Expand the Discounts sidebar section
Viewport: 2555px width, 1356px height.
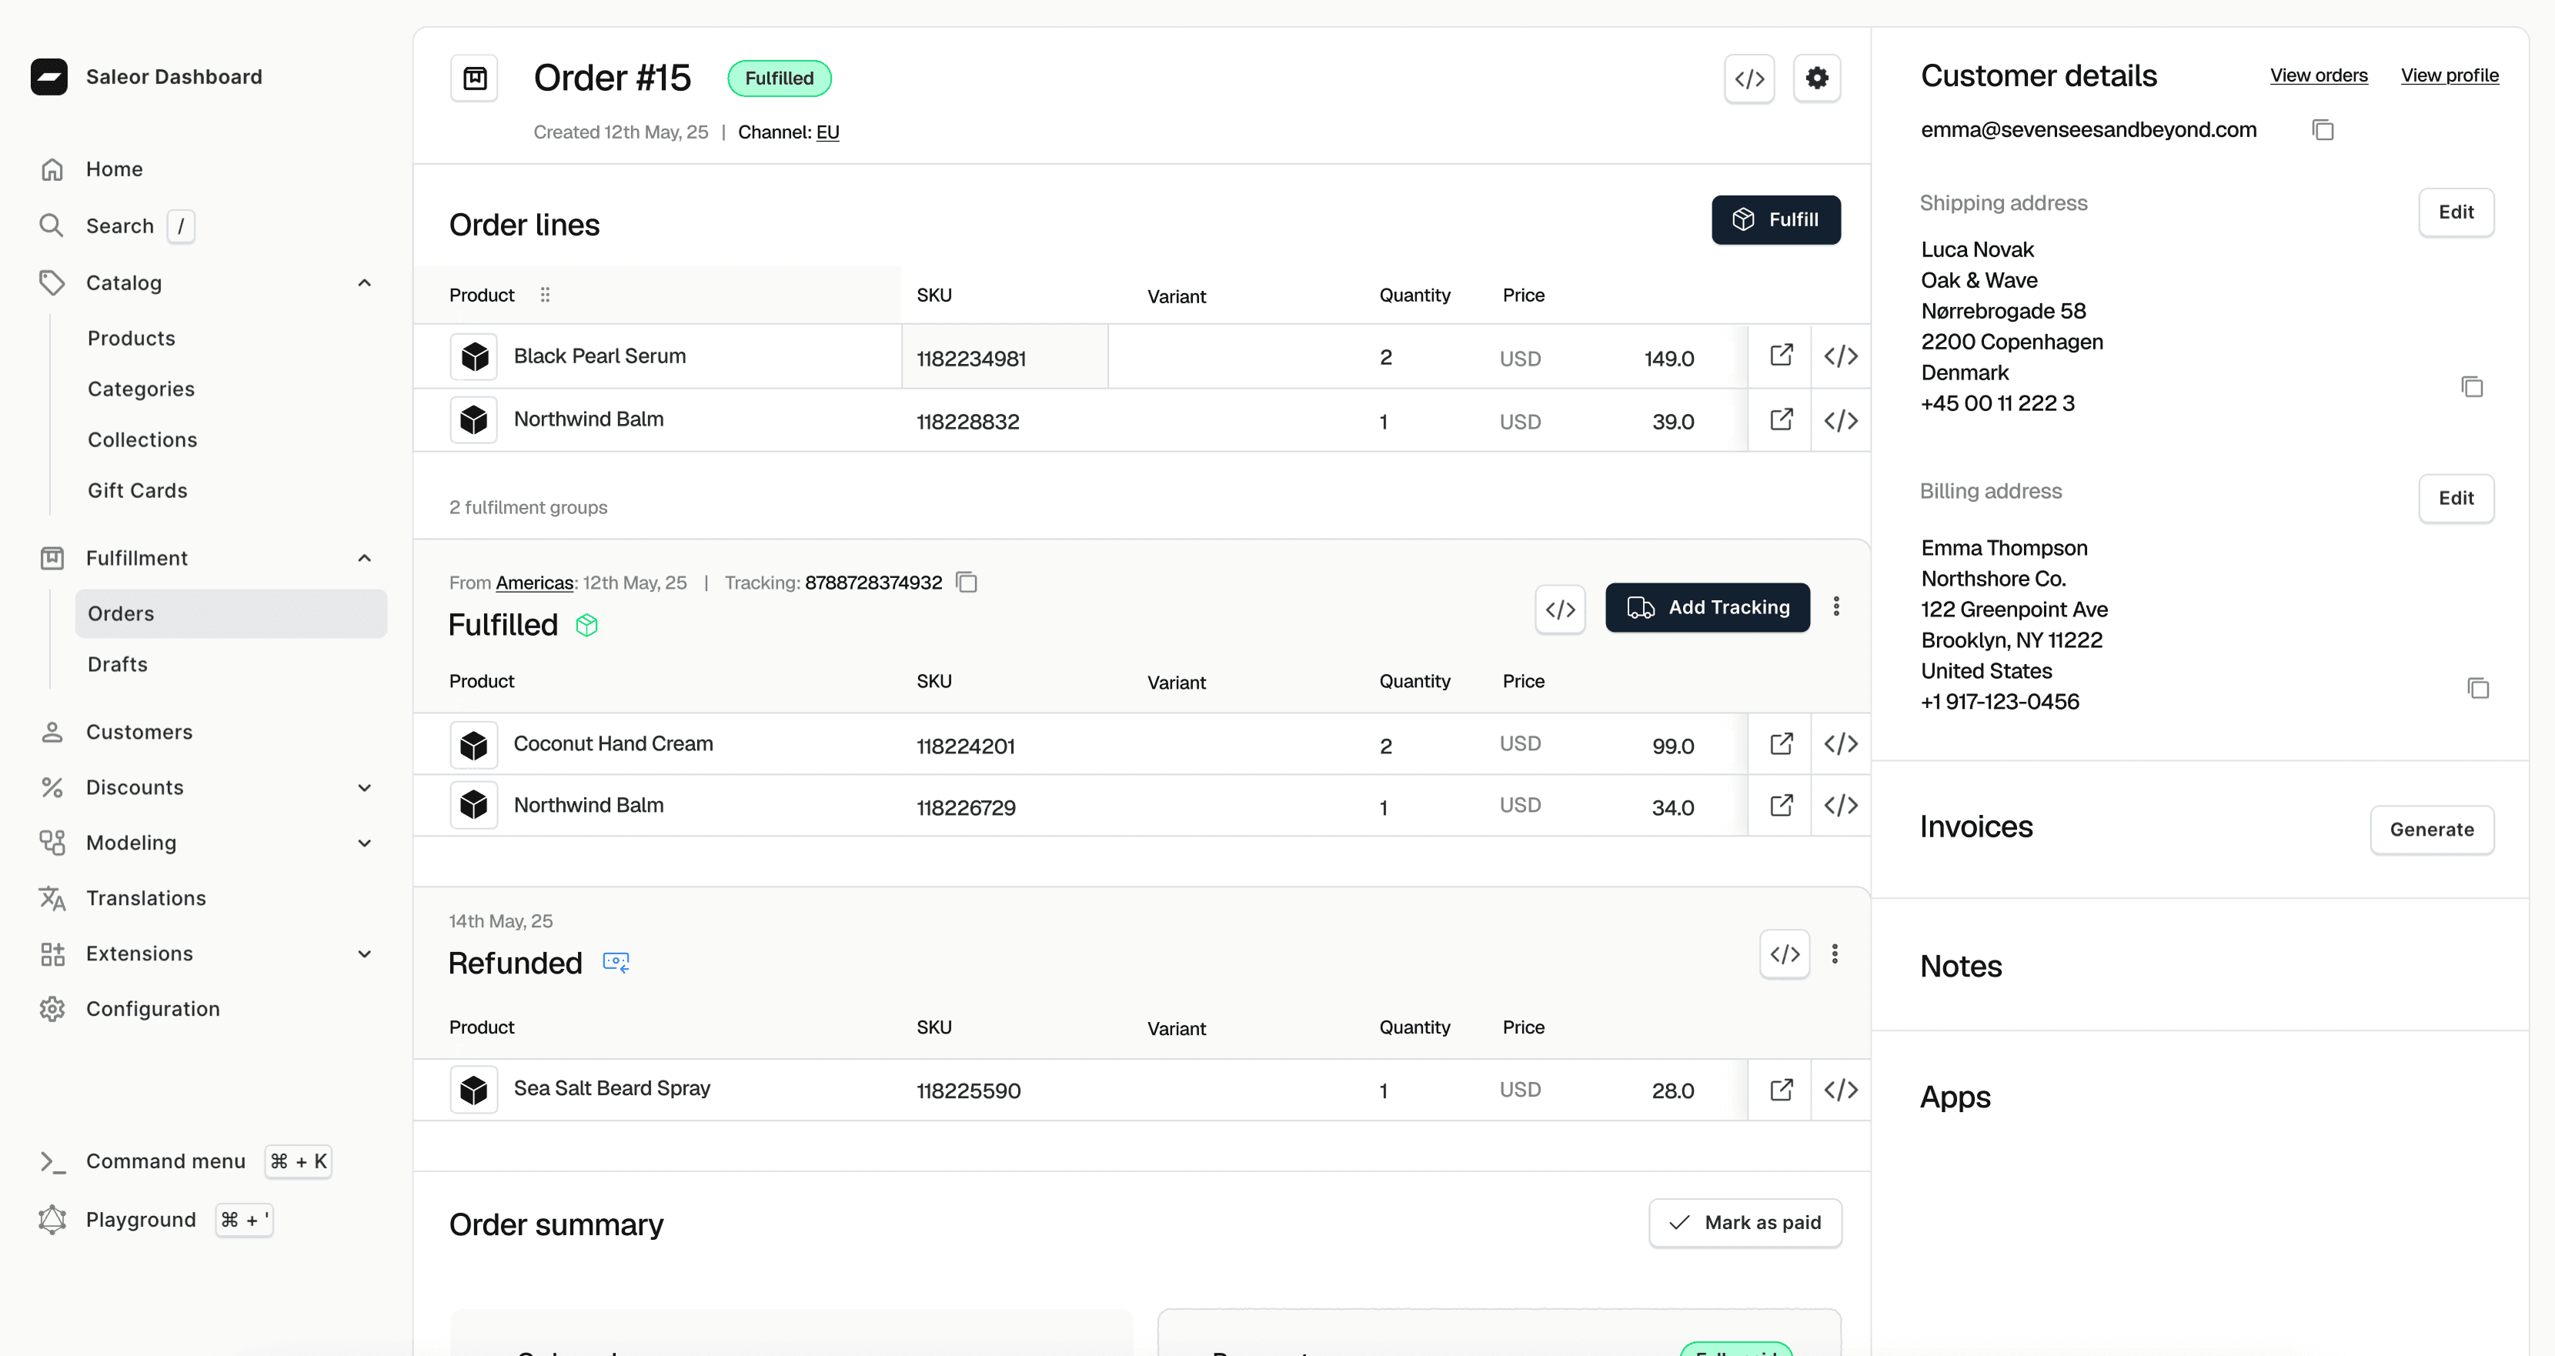(x=364, y=787)
